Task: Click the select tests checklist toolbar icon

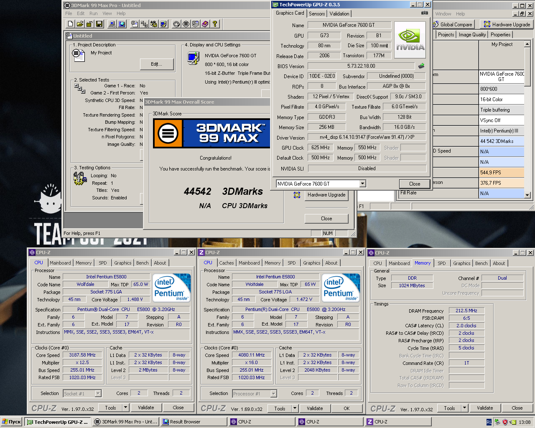Action: [144, 24]
